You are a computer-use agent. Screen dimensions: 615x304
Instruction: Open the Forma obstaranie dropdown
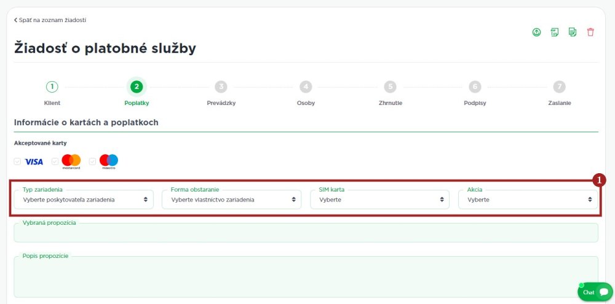point(231,200)
